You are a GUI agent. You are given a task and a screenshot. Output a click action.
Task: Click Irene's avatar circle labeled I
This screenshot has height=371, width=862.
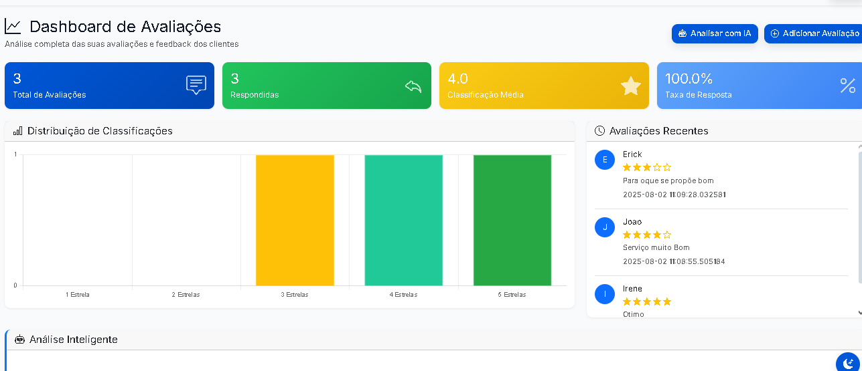pos(605,293)
